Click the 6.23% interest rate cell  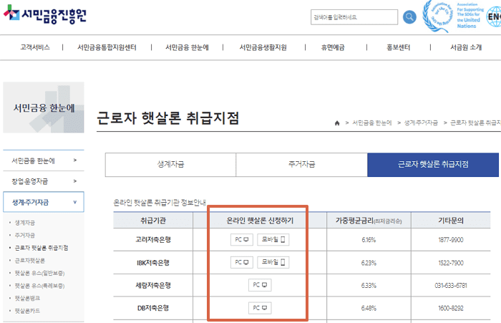click(x=369, y=263)
